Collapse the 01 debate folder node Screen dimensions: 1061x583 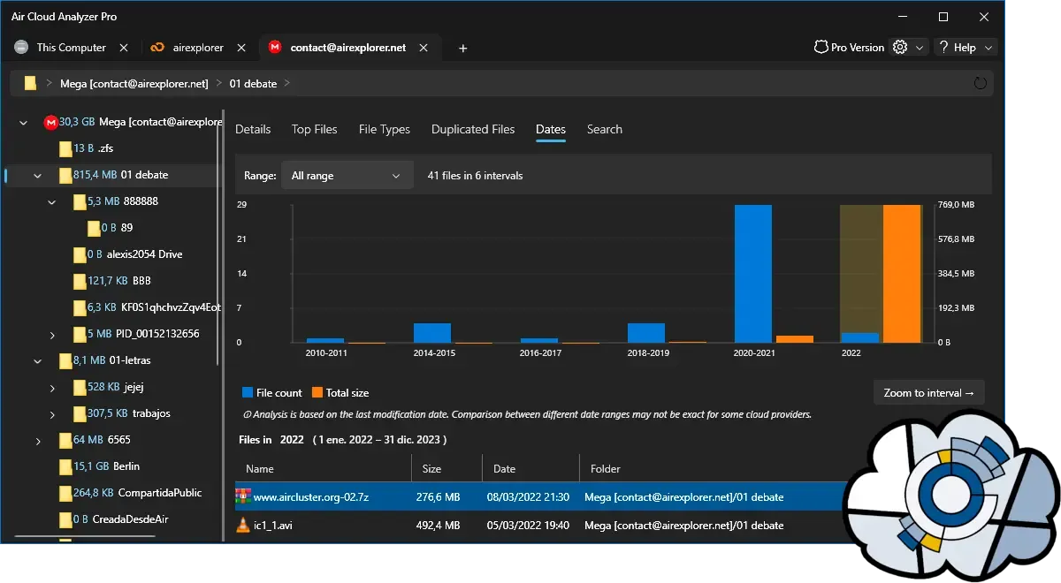coord(38,176)
